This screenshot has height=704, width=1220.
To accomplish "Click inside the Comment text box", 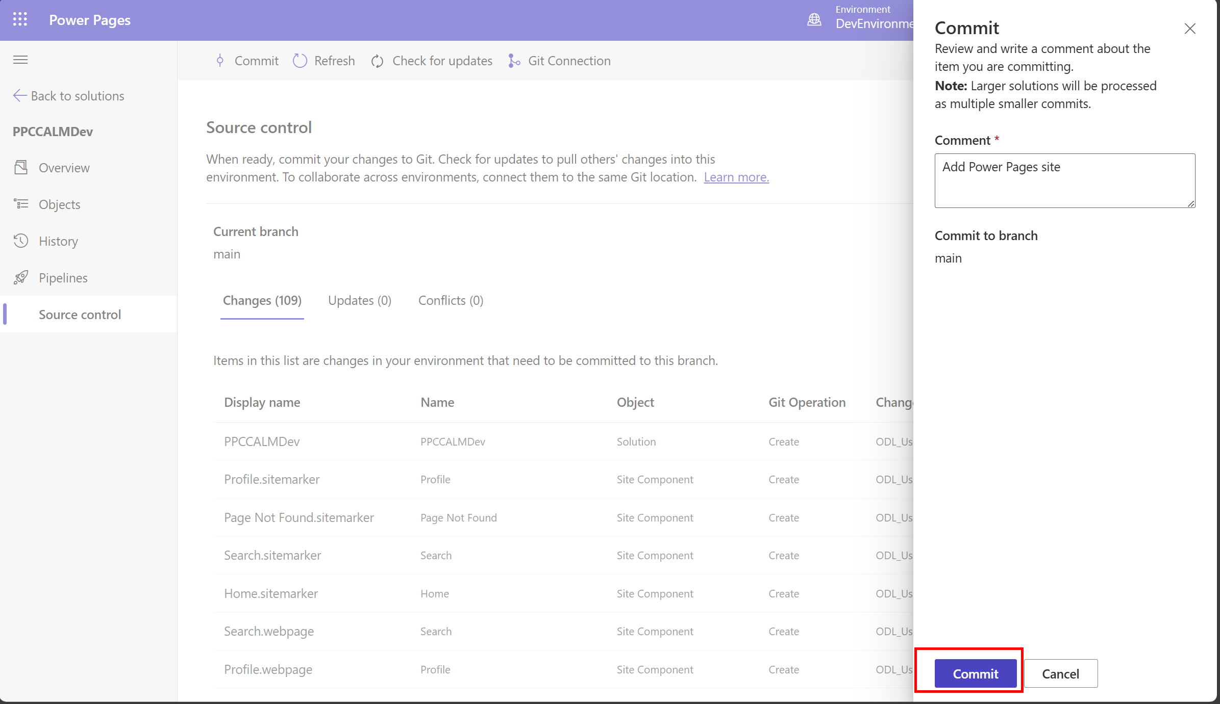I will pyautogui.click(x=1064, y=181).
